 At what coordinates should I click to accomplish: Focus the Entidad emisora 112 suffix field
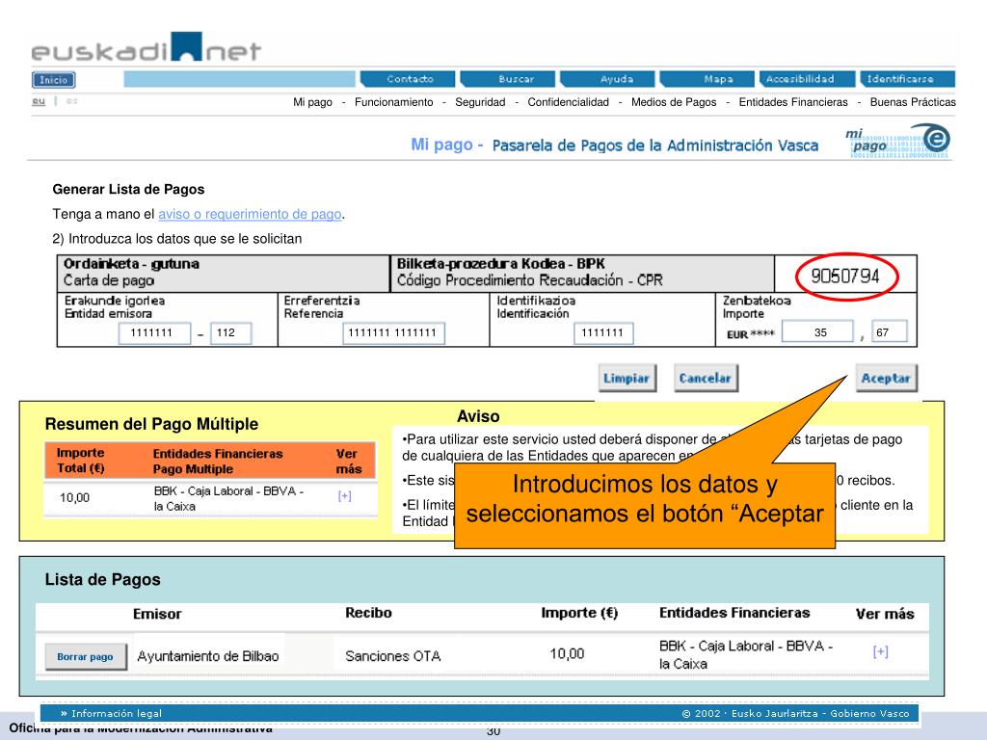[230, 332]
